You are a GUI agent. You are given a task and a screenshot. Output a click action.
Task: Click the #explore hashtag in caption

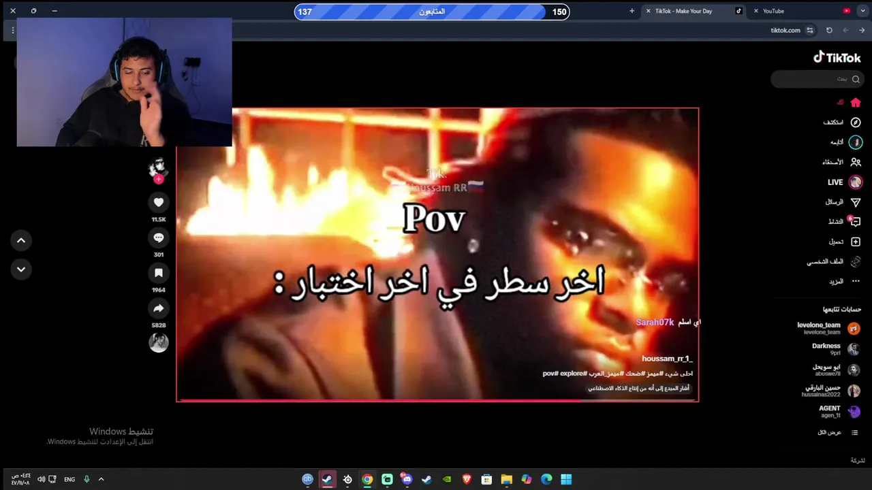click(x=573, y=374)
